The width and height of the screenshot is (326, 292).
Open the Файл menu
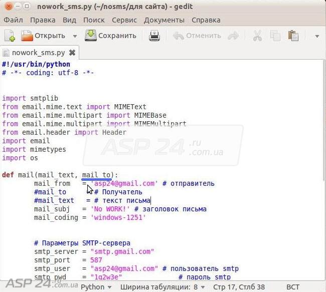(x=14, y=20)
